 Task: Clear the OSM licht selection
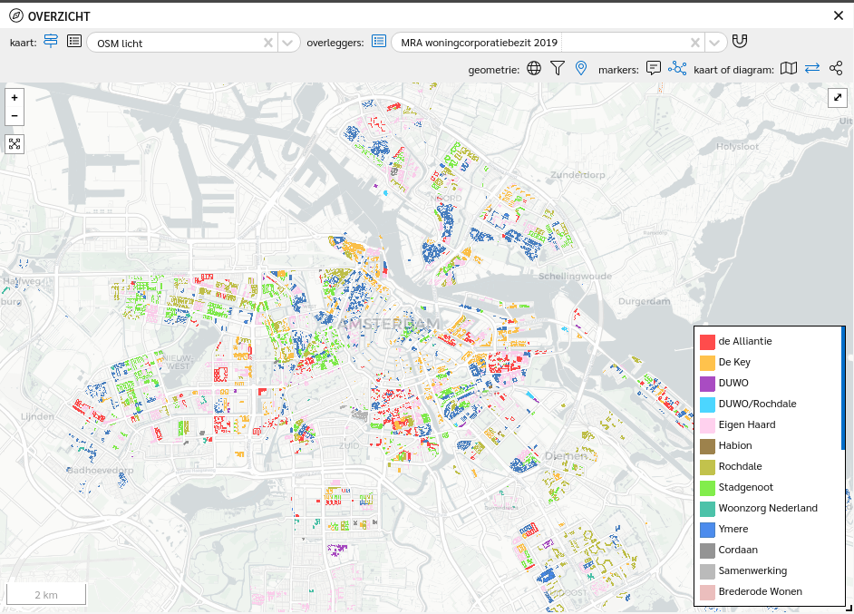tap(267, 43)
